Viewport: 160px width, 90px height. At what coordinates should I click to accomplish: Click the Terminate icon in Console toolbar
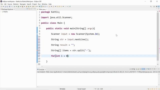[130, 69]
